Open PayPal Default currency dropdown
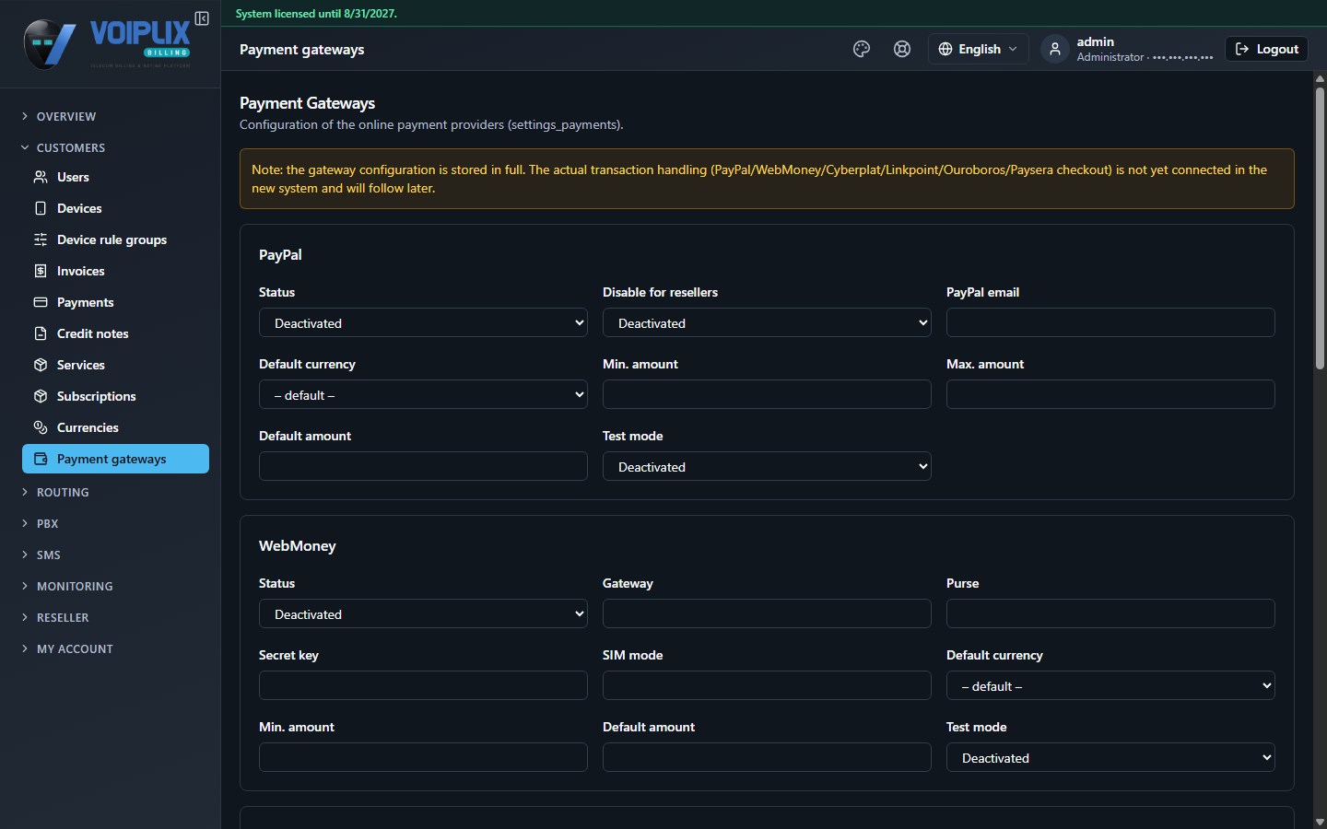Image resolution: width=1327 pixels, height=829 pixels. tap(423, 394)
